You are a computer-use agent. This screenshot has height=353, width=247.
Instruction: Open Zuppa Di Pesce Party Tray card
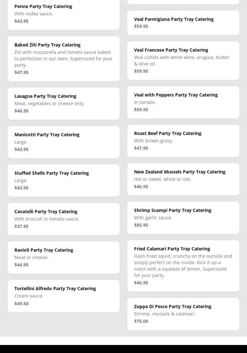coord(183,314)
